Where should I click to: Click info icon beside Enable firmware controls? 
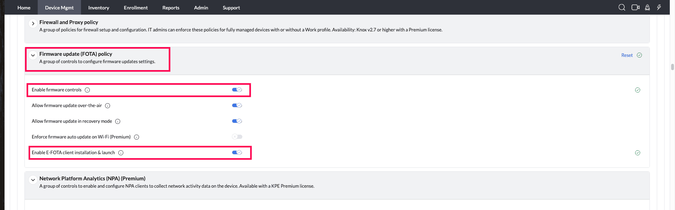[87, 90]
